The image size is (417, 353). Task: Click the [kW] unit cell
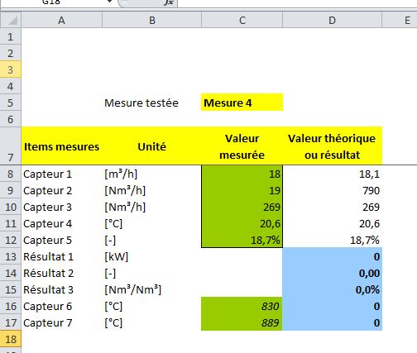coord(151,256)
